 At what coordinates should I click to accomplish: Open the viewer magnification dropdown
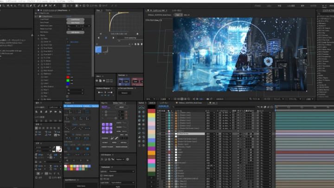pyautogui.click(x=151, y=99)
